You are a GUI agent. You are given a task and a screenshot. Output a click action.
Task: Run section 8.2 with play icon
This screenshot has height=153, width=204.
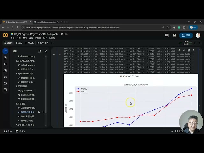pyautogui.click(x=39, y=112)
